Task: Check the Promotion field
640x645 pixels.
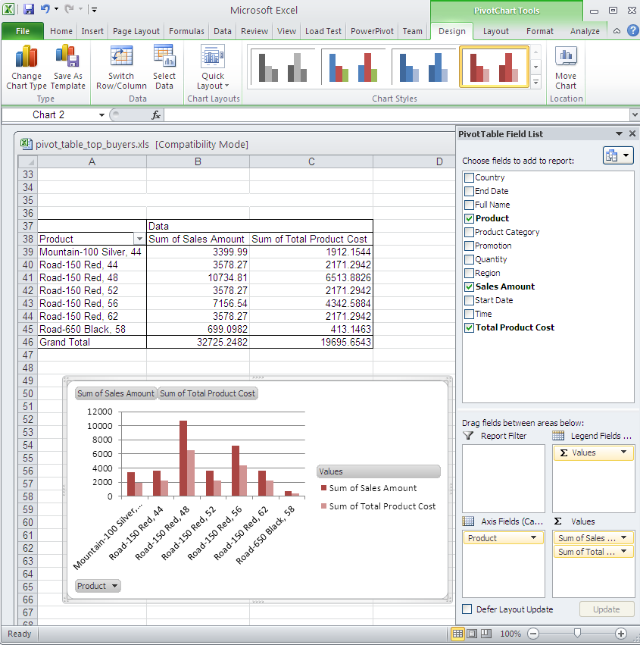Action: click(x=469, y=246)
